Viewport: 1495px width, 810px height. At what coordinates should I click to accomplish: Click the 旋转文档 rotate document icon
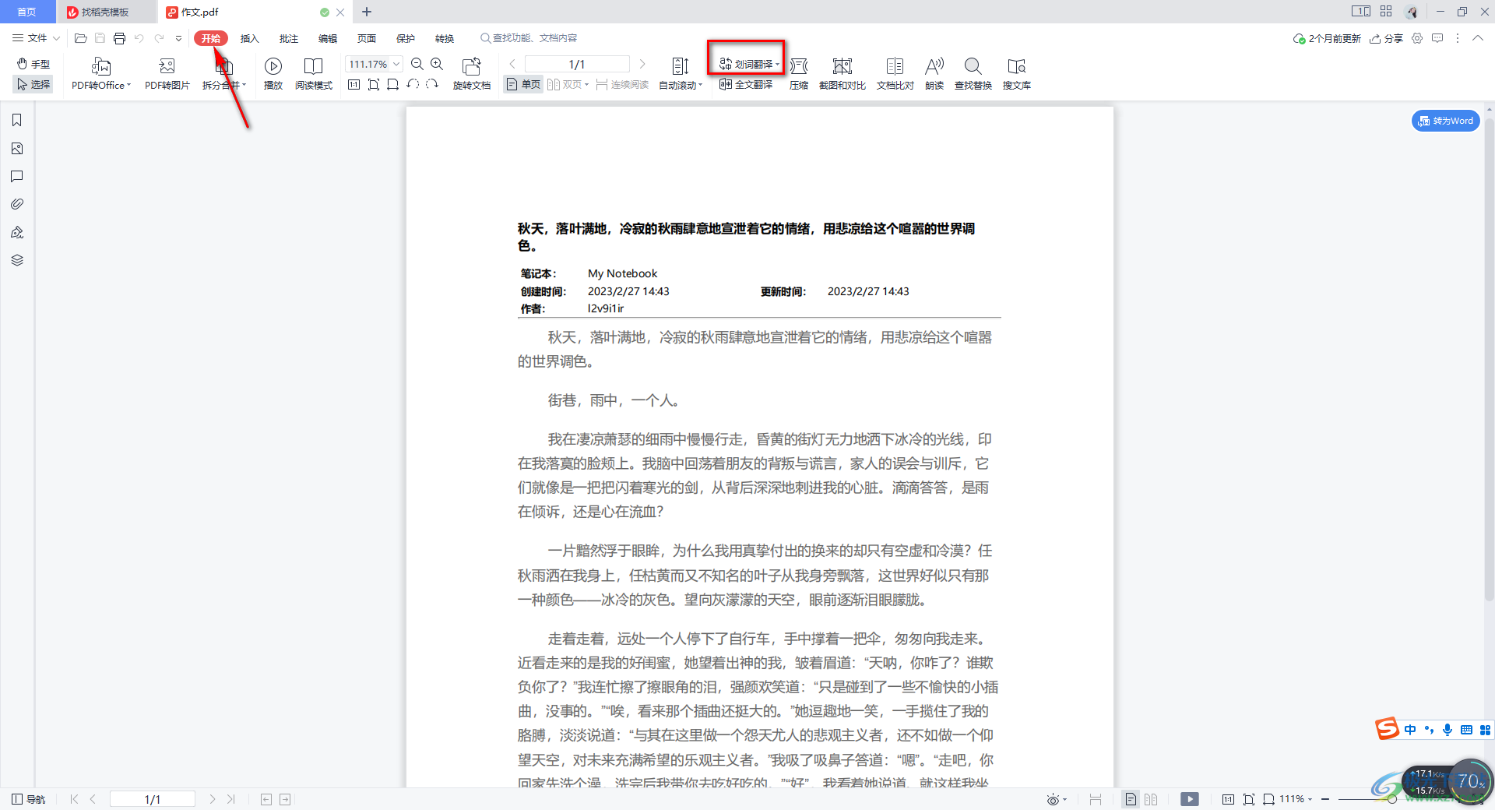pos(471,67)
